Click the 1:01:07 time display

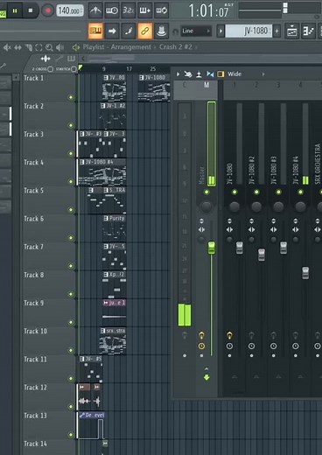point(208,11)
